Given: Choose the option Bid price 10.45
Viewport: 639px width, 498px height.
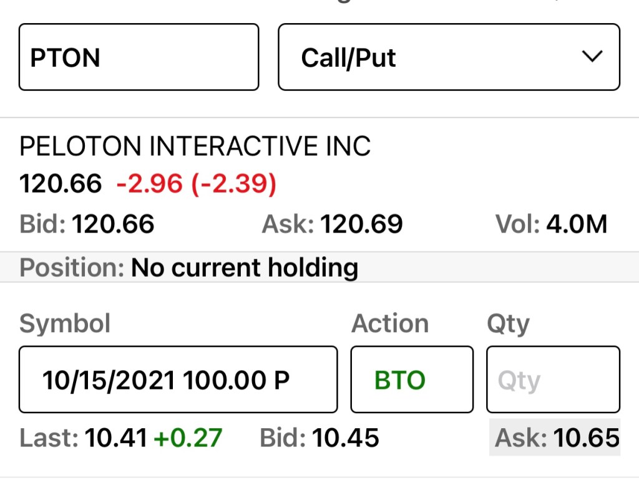Looking at the screenshot, I should click(345, 438).
